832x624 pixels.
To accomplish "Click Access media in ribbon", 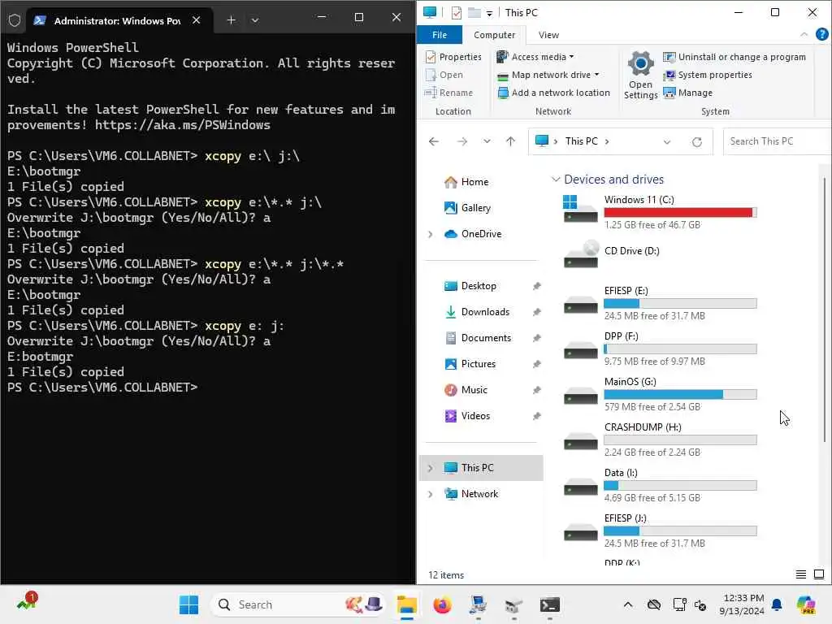I will tap(535, 57).
